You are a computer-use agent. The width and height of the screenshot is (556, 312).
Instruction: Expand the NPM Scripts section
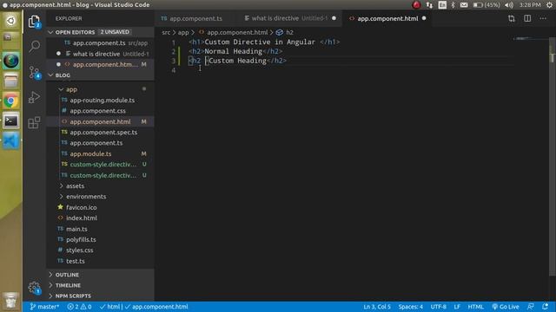(x=101, y=296)
